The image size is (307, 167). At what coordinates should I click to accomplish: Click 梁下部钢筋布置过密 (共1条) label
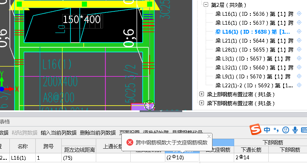coord(241,104)
